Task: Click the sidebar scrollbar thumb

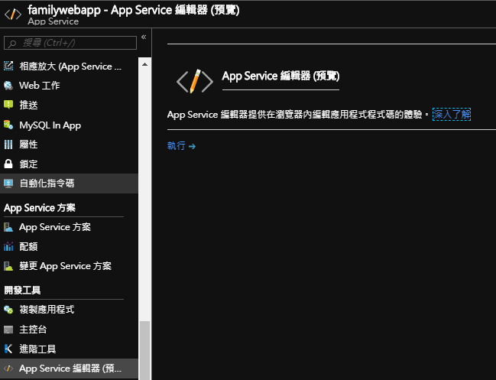Action: point(145,350)
